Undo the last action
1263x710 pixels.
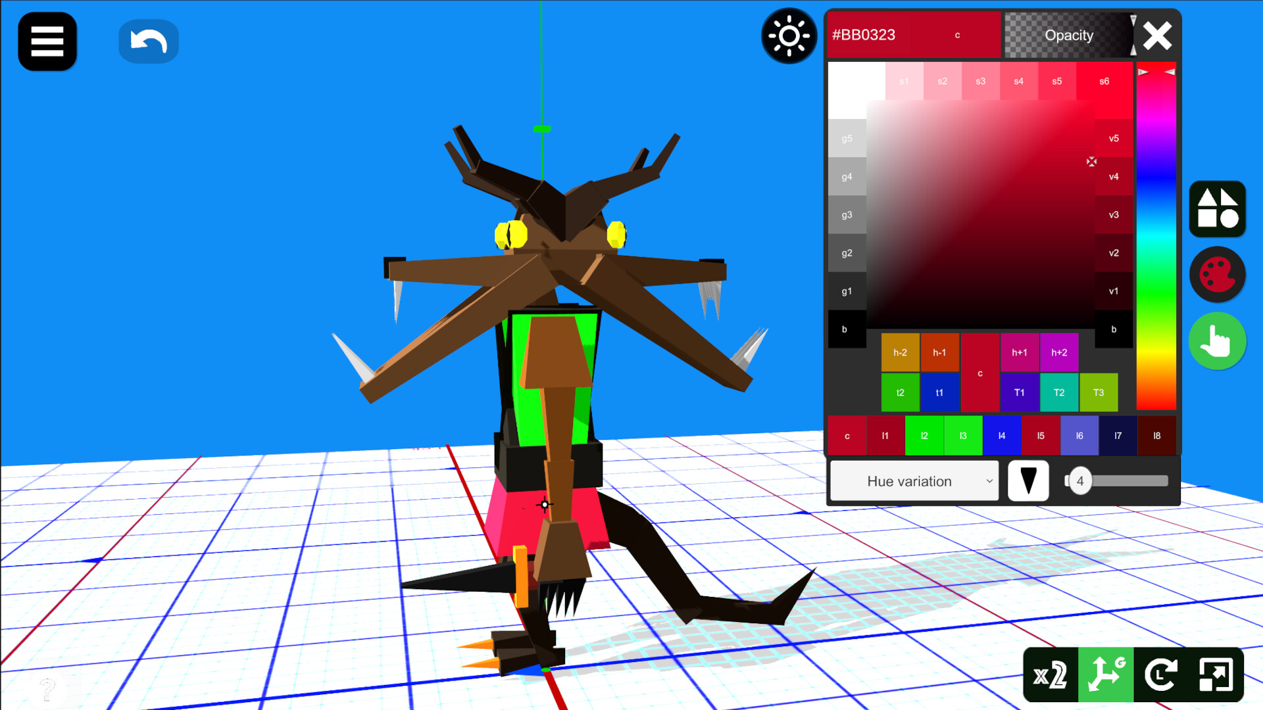tap(148, 41)
